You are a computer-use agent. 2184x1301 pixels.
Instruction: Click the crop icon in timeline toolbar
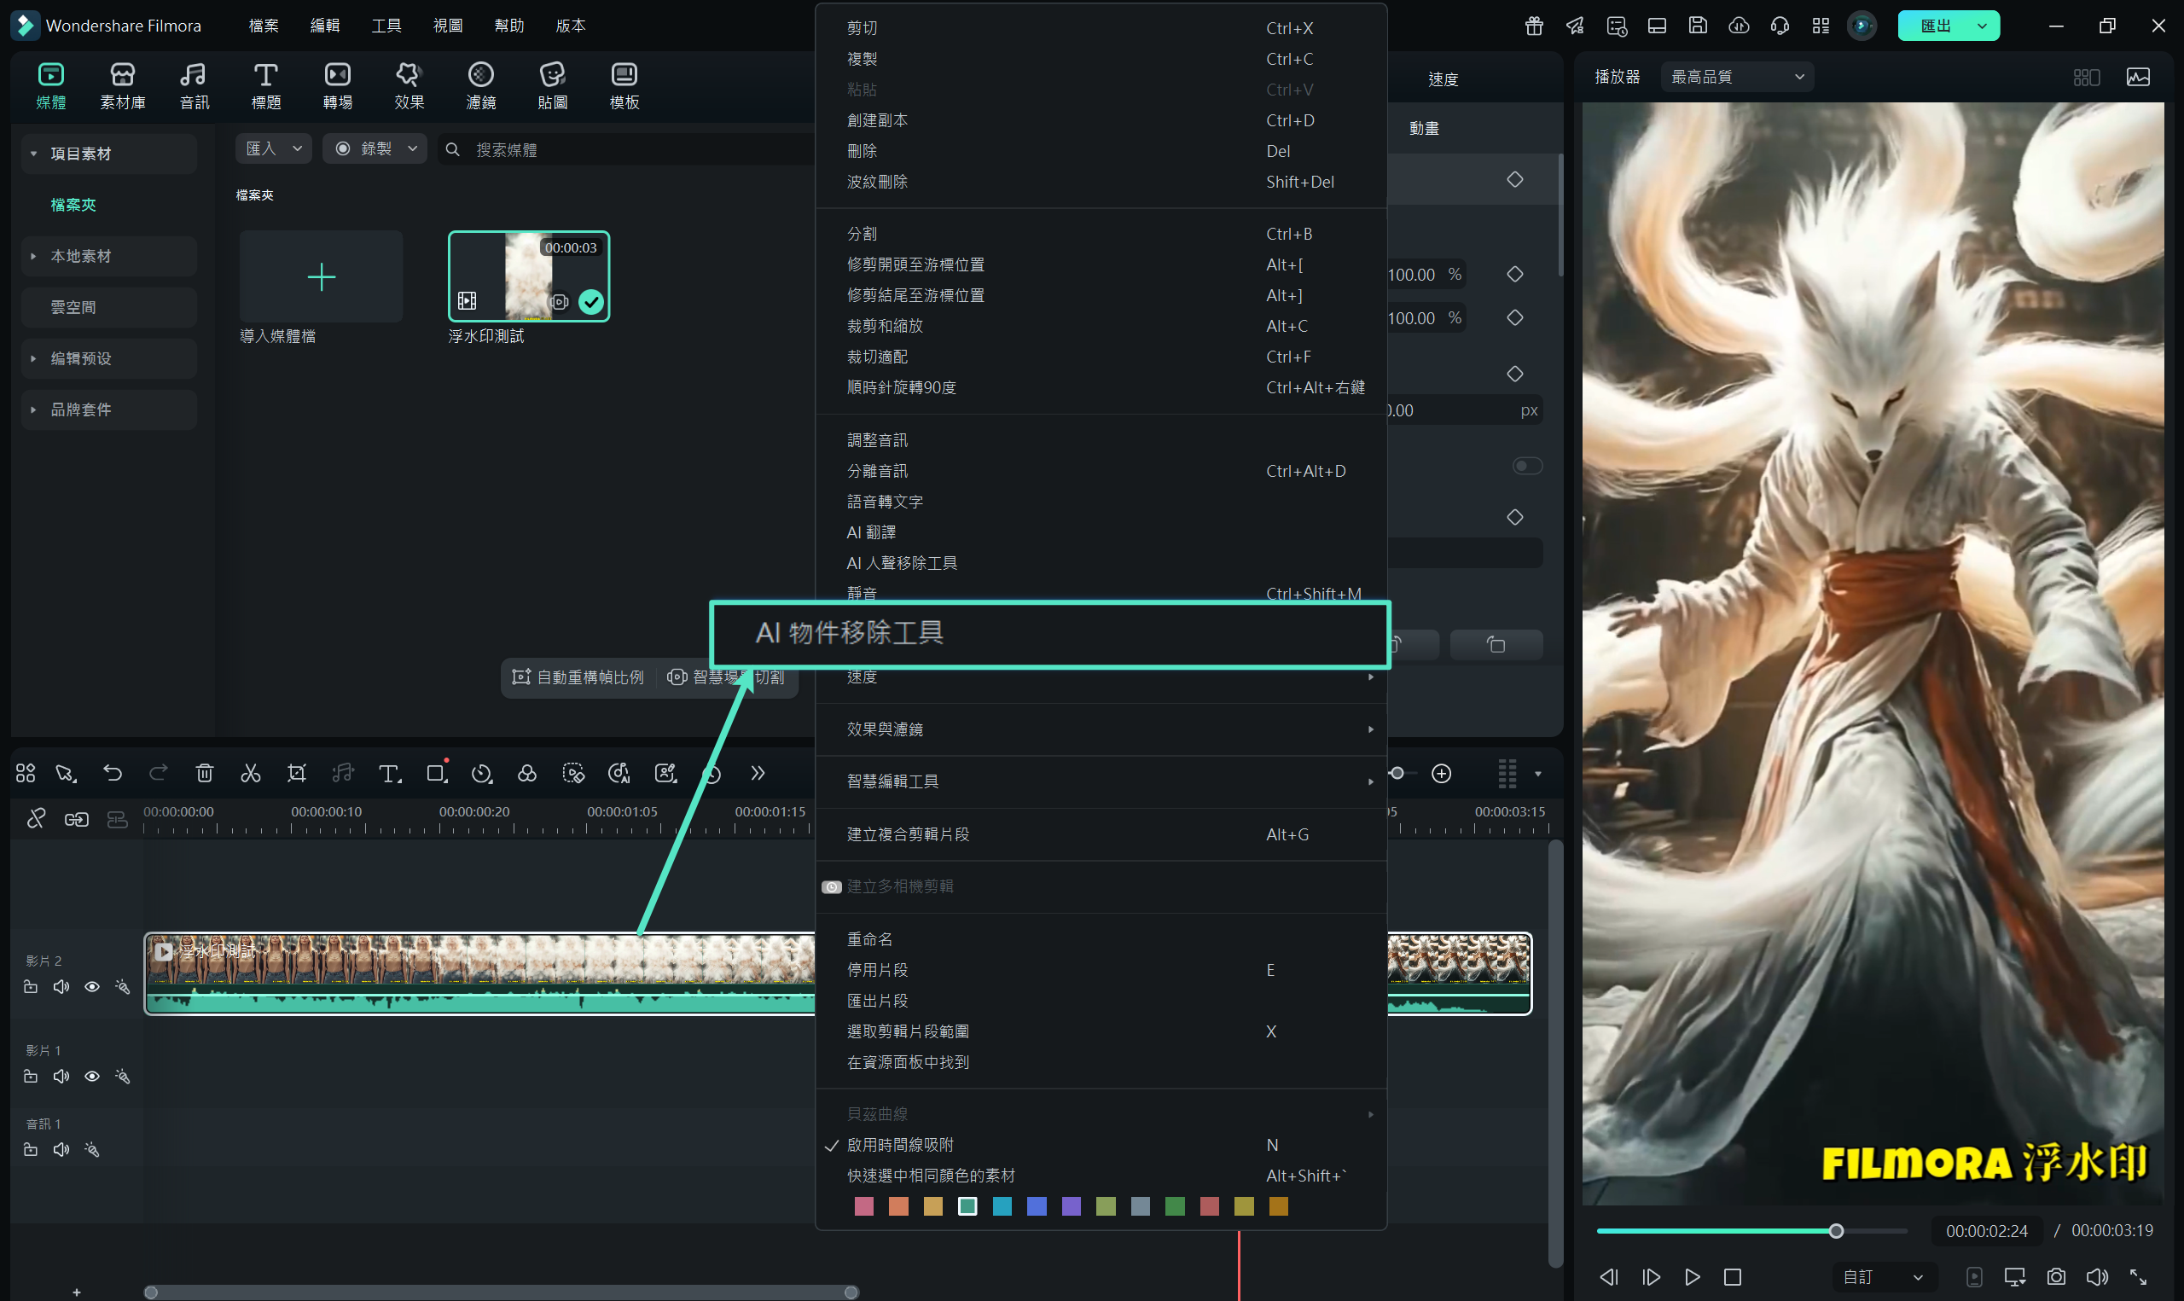(x=297, y=772)
